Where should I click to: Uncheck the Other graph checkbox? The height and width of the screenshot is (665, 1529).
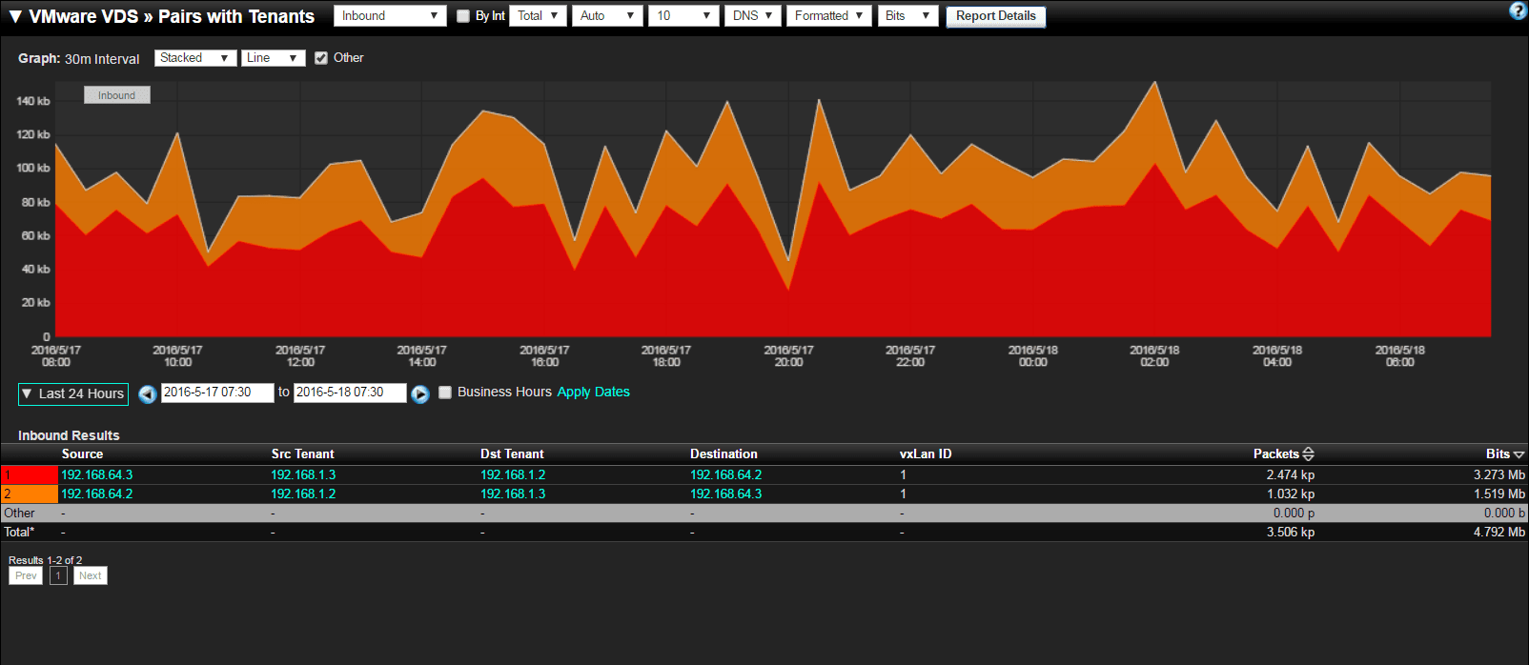(x=321, y=58)
